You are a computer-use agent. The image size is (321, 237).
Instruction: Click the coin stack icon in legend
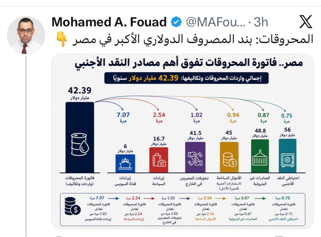point(72,206)
